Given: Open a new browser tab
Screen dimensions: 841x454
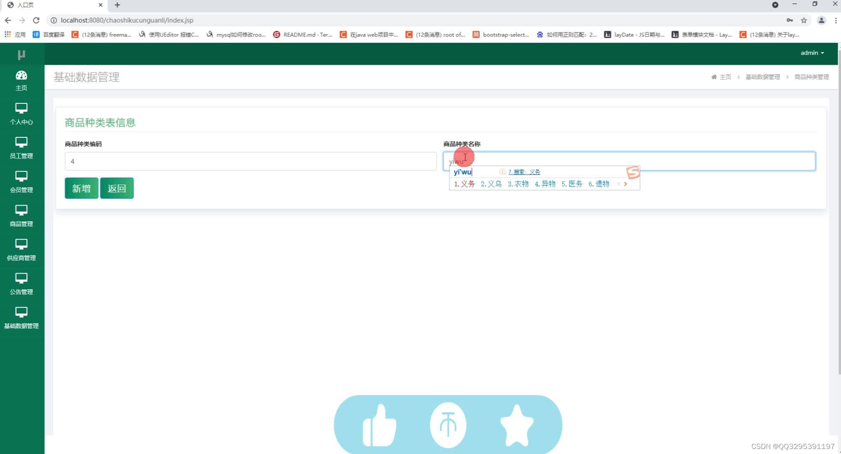Looking at the screenshot, I should (117, 5).
